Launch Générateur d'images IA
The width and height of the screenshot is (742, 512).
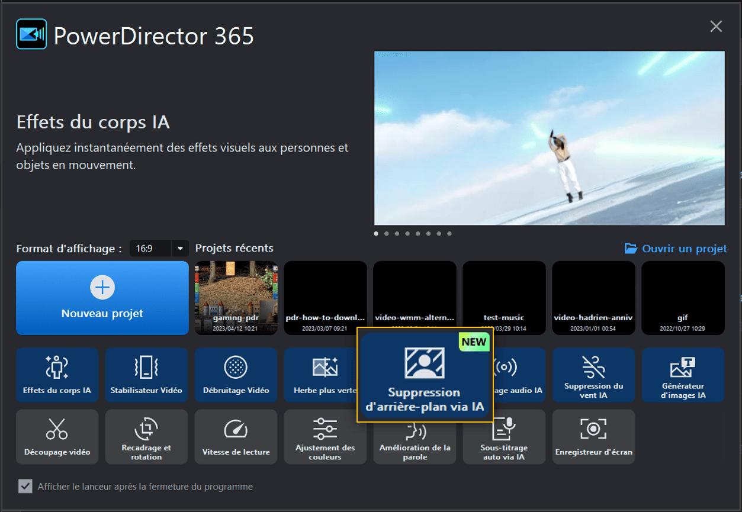coord(683,375)
